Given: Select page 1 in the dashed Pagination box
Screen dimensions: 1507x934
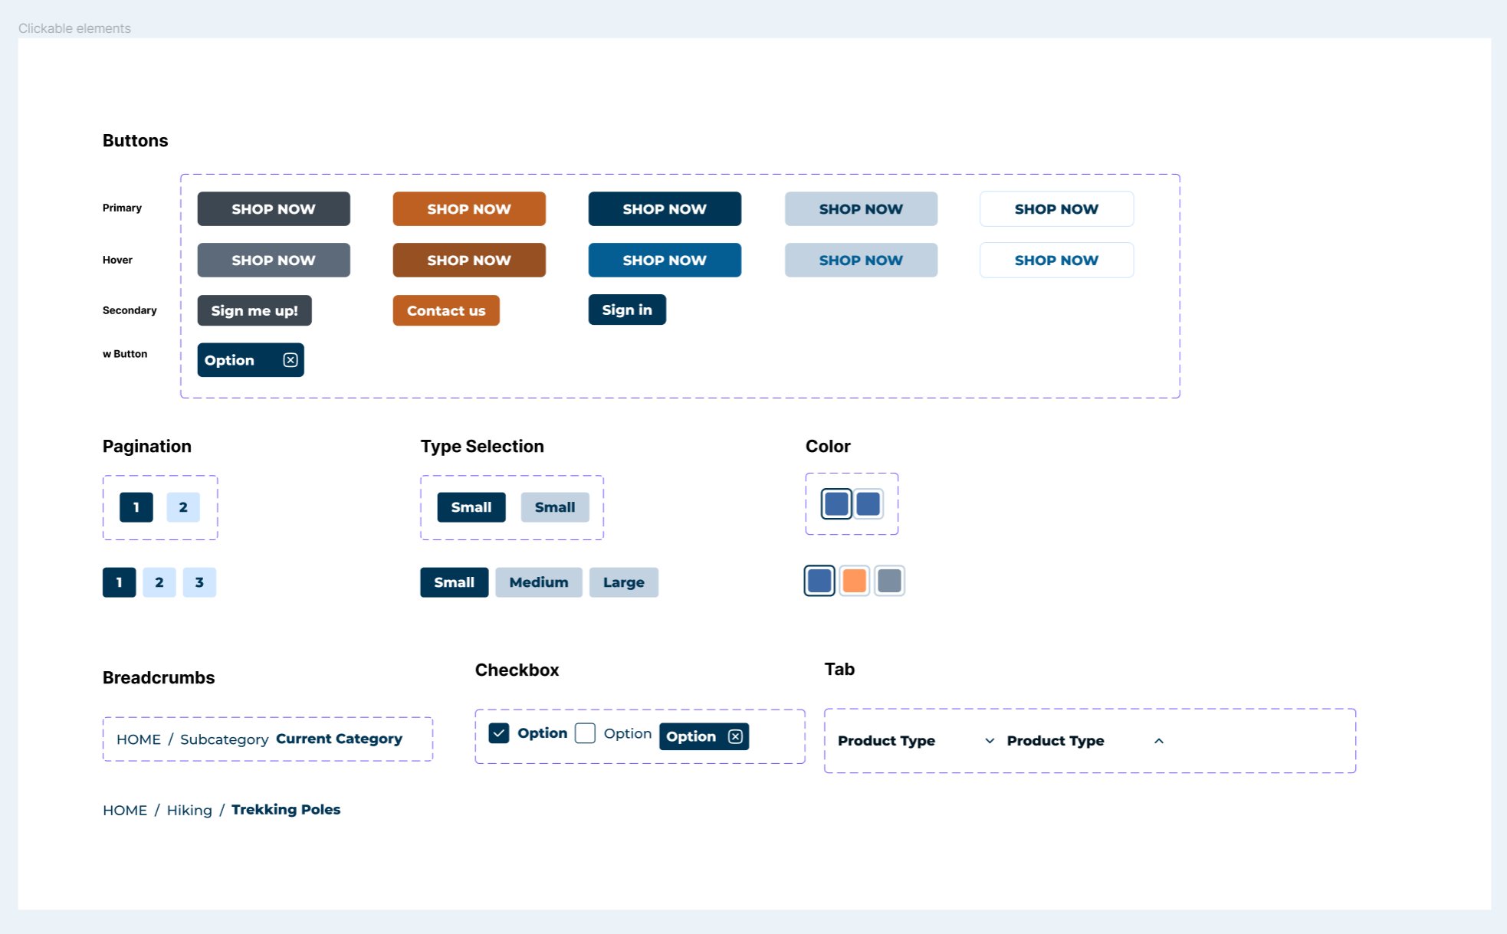Looking at the screenshot, I should click(136, 507).
